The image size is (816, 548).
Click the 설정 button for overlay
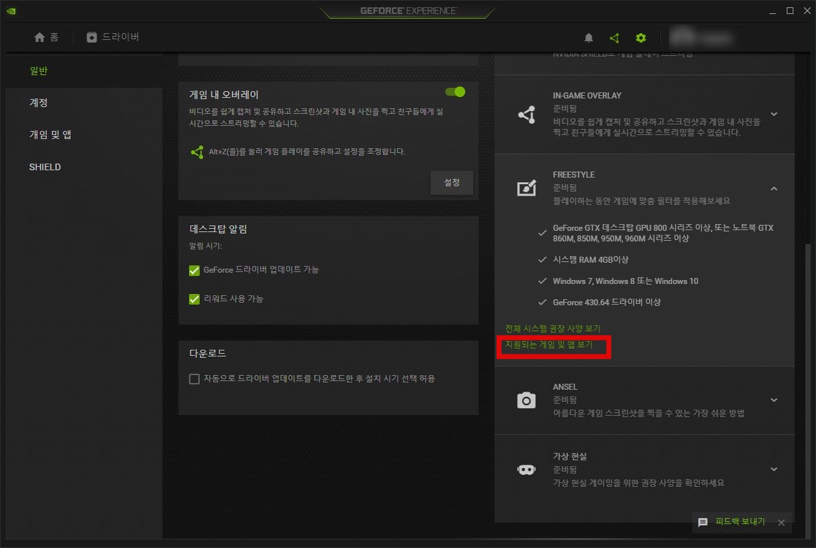pos(452,182)
